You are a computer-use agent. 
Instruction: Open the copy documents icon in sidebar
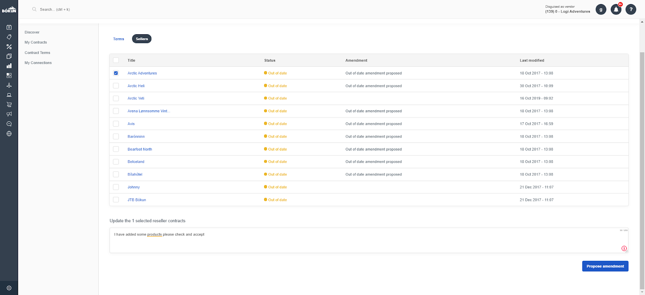coord(9,56)
